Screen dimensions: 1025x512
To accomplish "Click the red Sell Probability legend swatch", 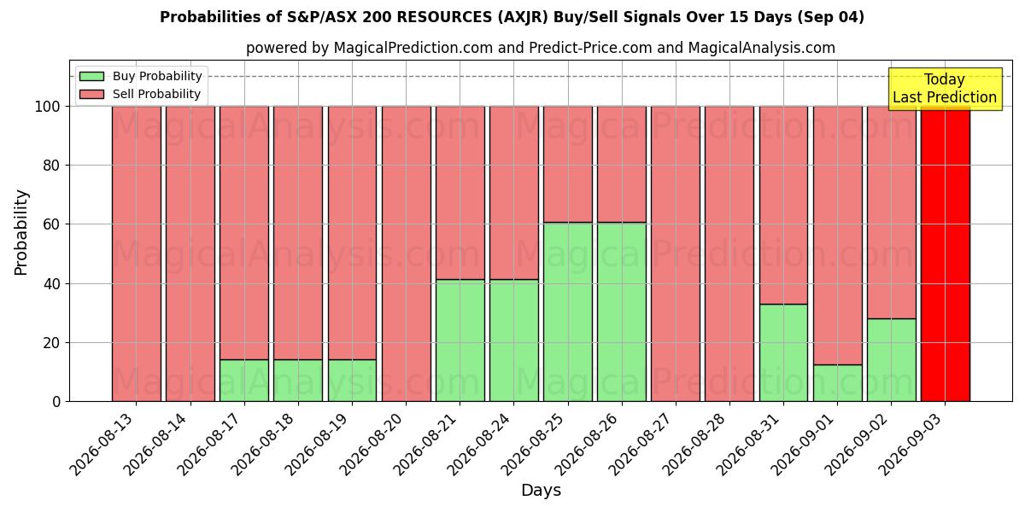I will pyautogui.click(x=91, y=95).
